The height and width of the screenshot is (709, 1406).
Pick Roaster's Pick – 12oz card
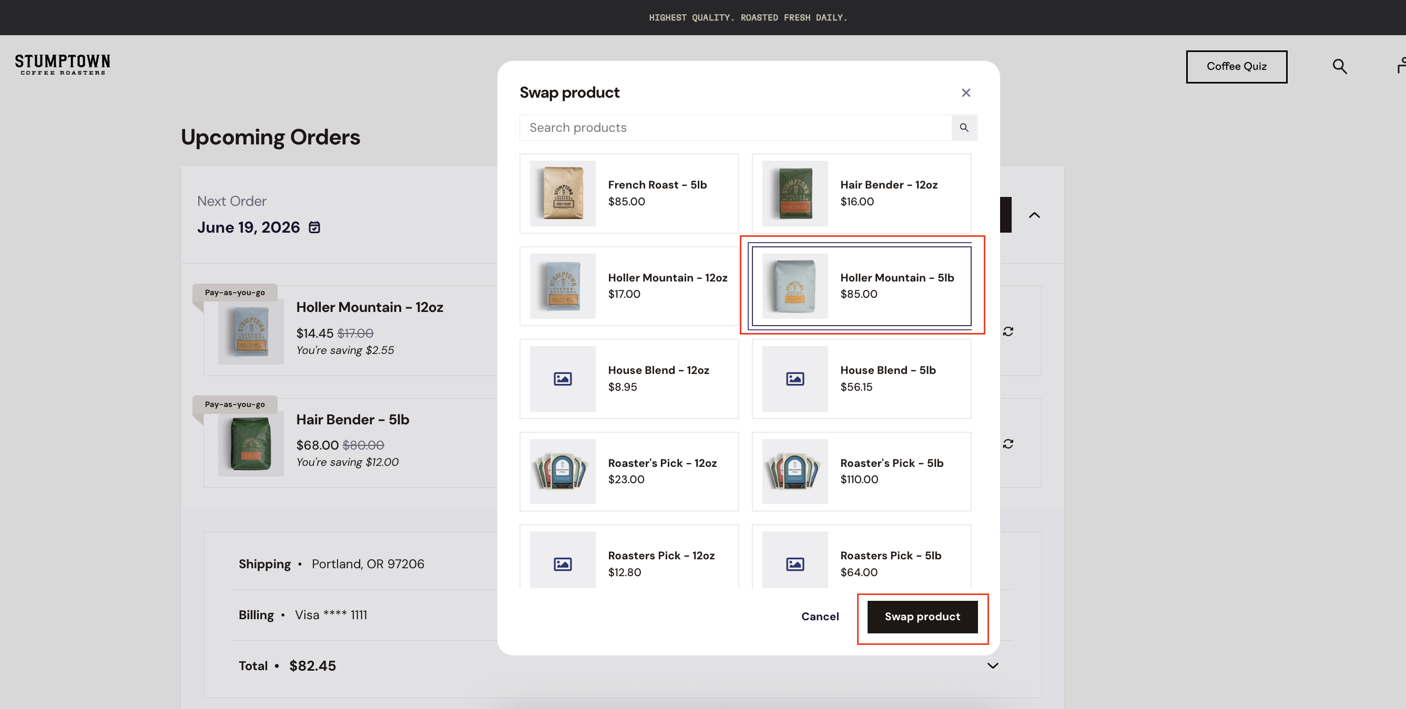point(629,472)
